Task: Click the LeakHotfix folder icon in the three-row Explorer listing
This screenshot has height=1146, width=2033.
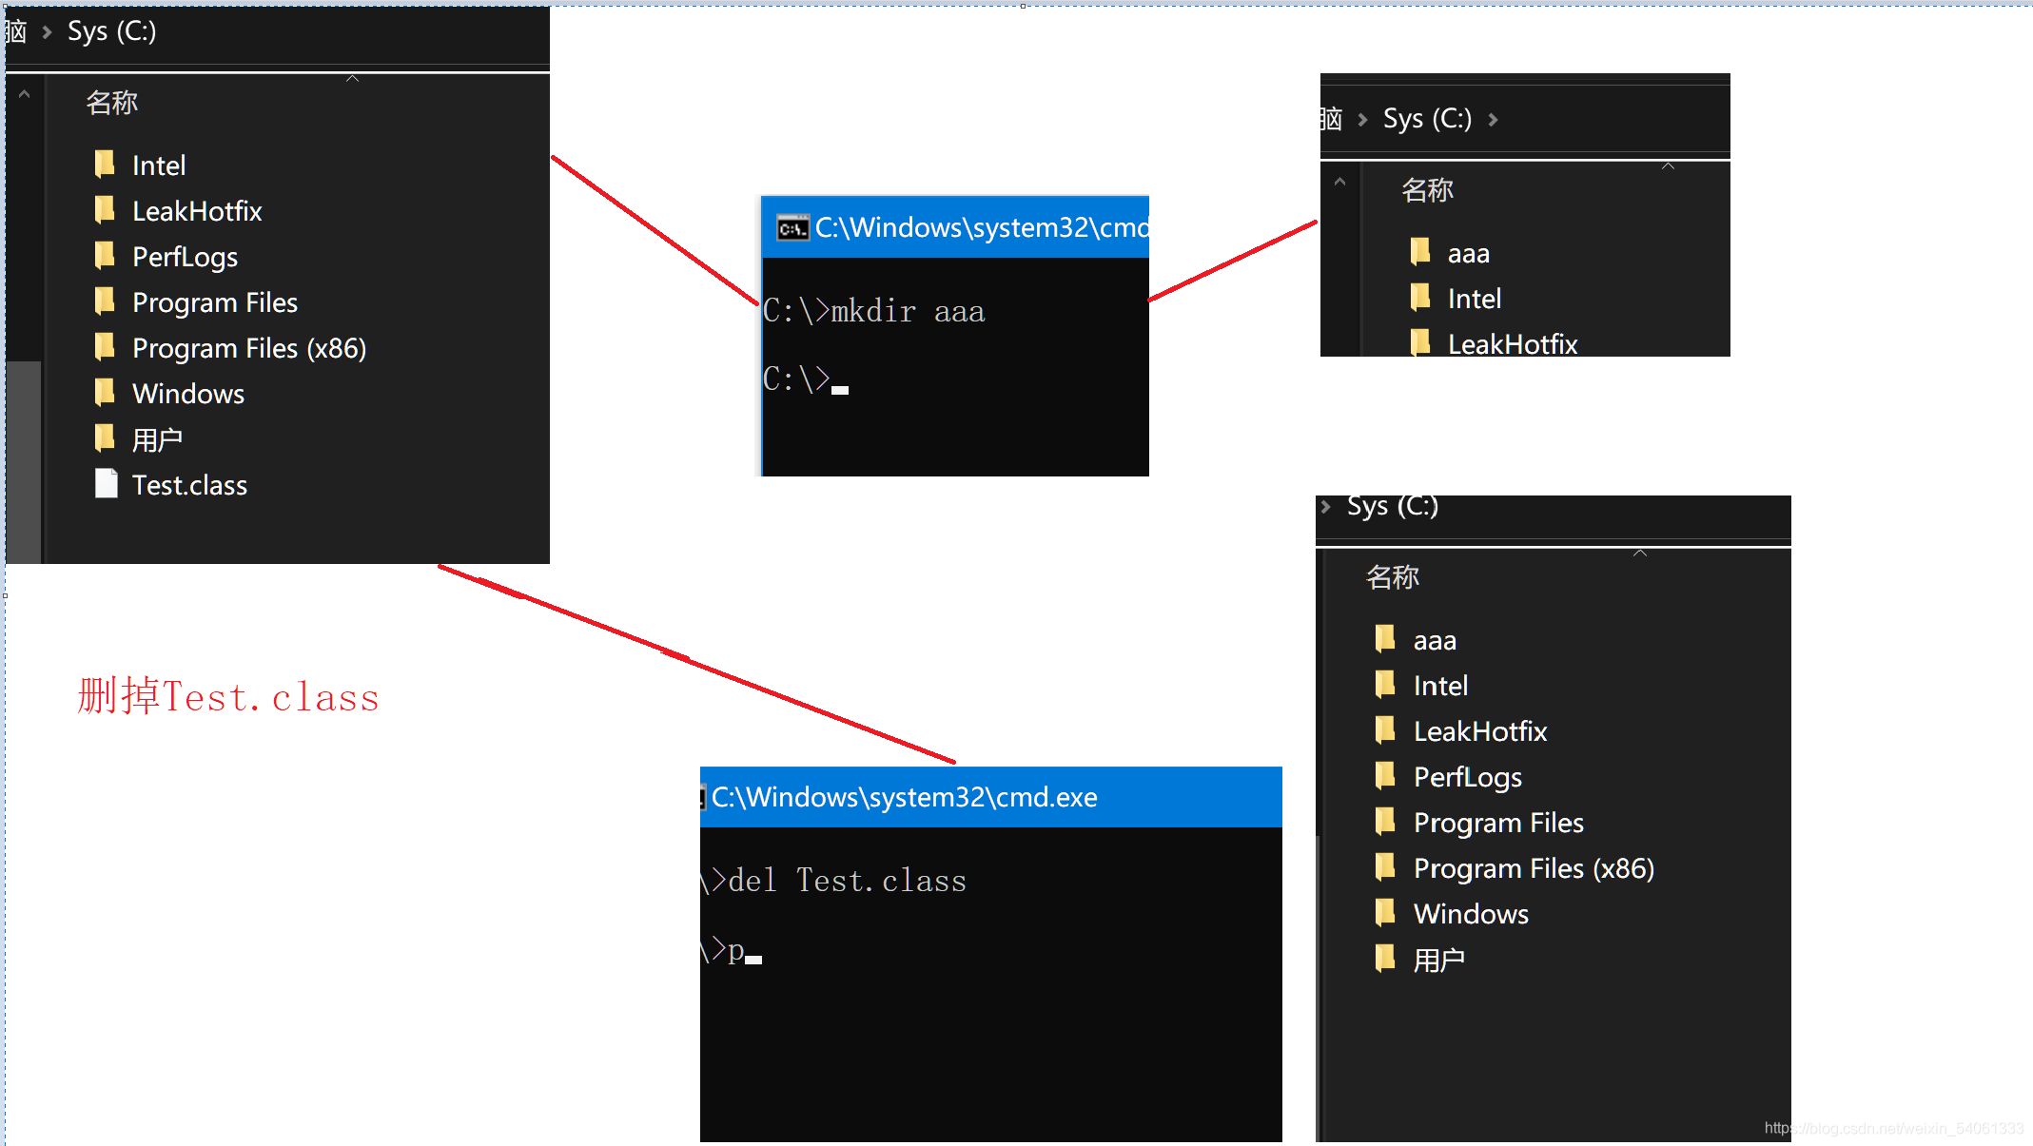Action: pos(1420,342)
